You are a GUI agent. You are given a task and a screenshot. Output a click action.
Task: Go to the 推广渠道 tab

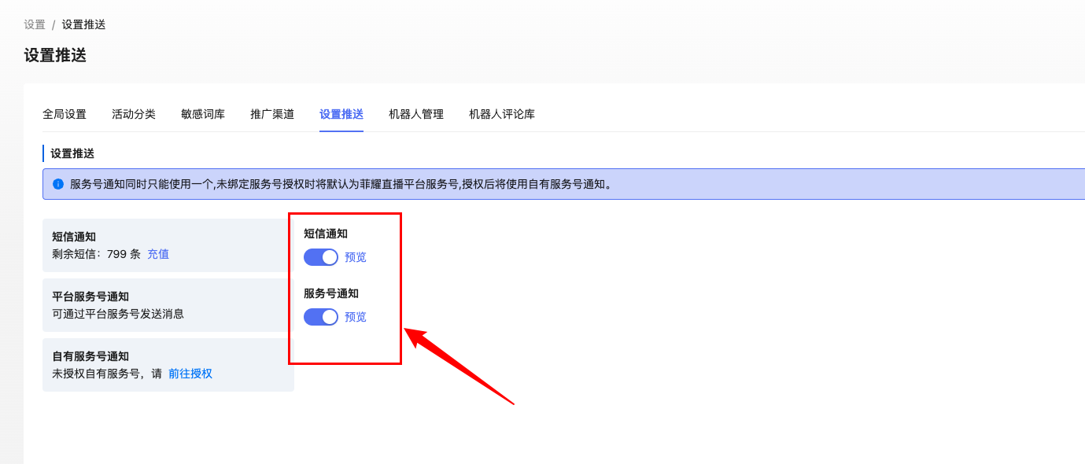272,114
